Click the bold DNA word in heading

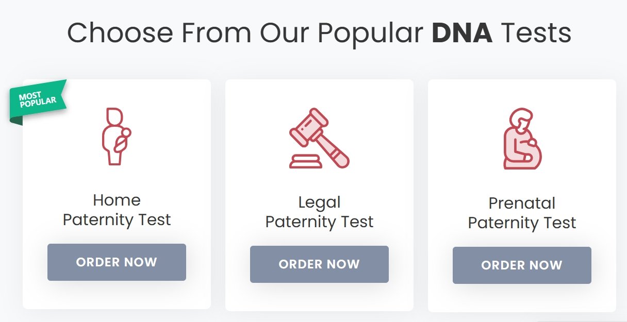462,33
